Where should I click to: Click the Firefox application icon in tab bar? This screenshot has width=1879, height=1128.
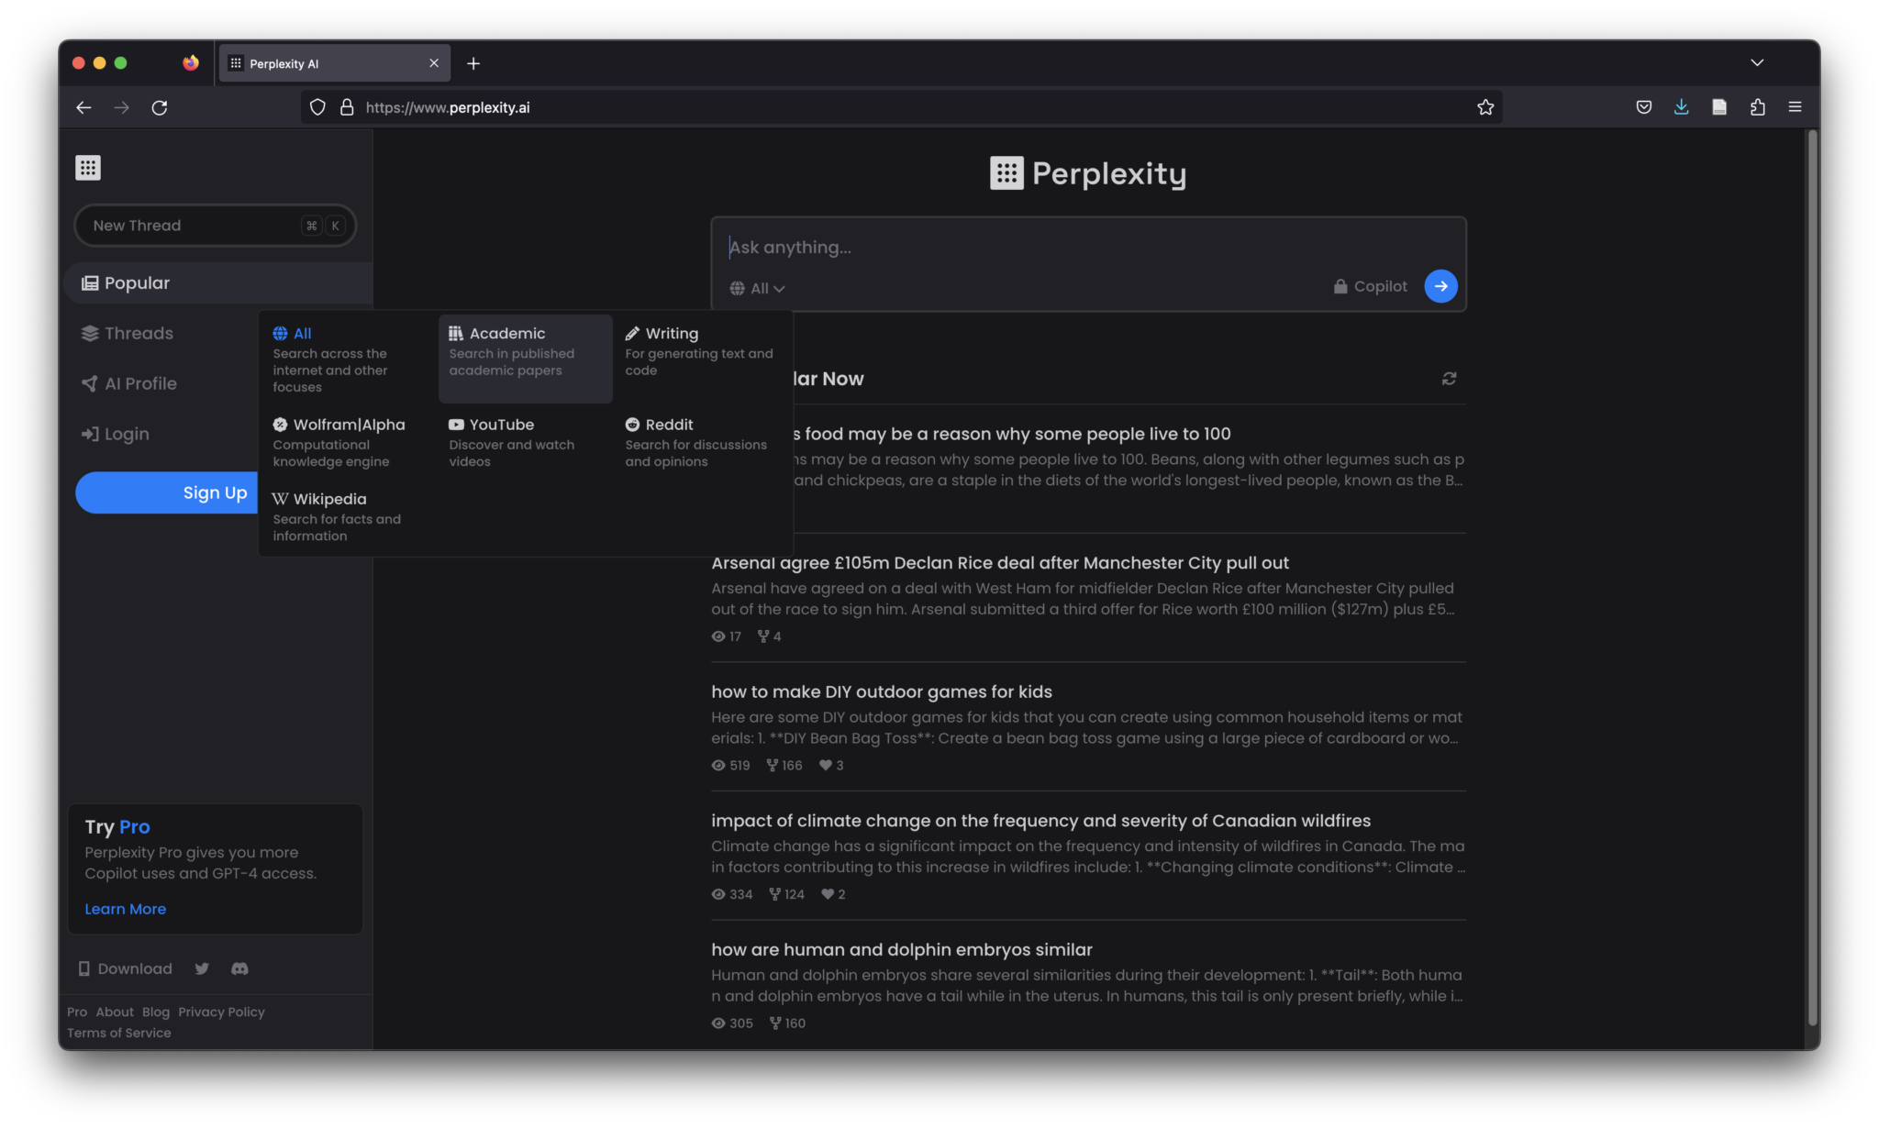pos(190,63)
